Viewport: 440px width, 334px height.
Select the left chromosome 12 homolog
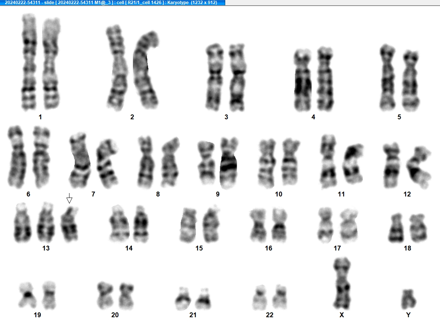(x=392, y=165)
